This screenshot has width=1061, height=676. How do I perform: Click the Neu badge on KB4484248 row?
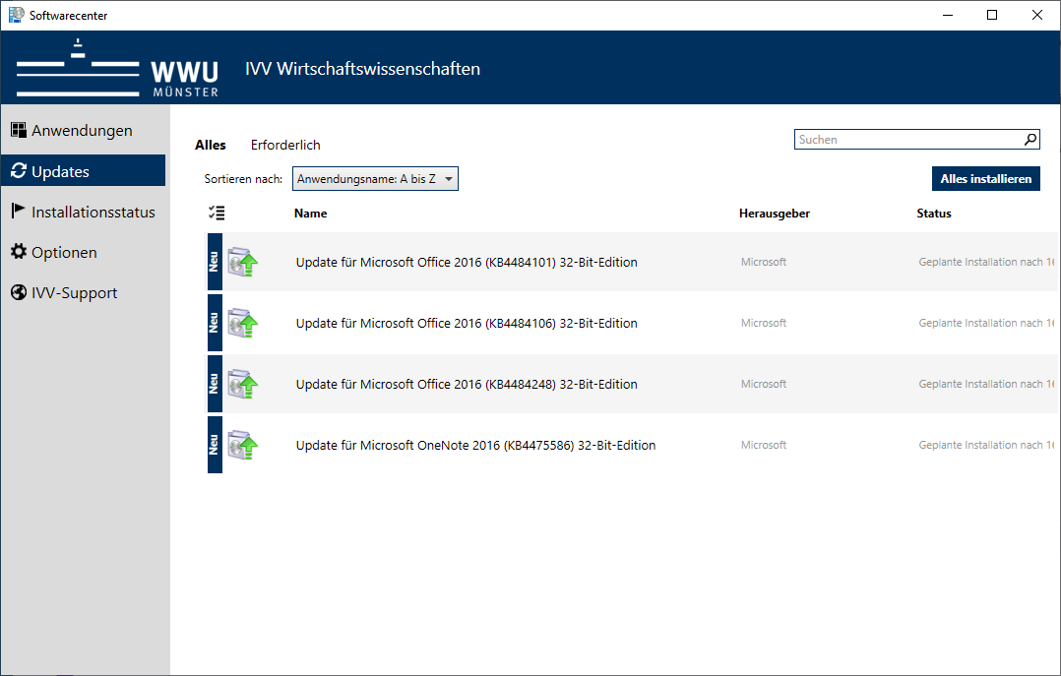click(x=215, y=384)
